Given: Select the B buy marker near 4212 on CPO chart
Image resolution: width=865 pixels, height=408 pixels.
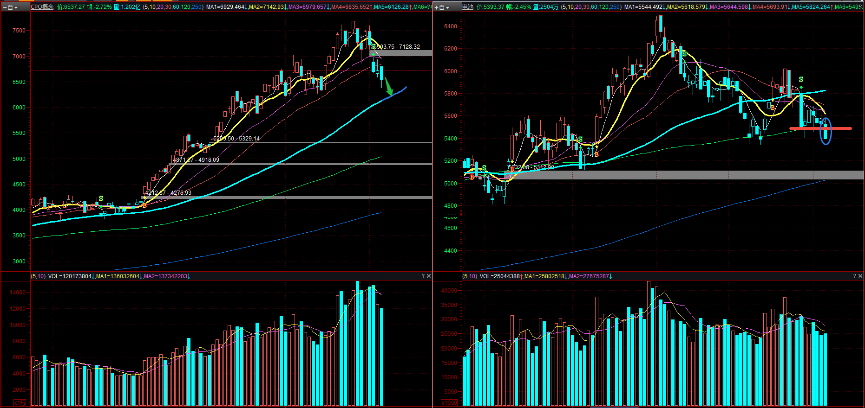Looking at the screenshot, I should coord(144,205).
